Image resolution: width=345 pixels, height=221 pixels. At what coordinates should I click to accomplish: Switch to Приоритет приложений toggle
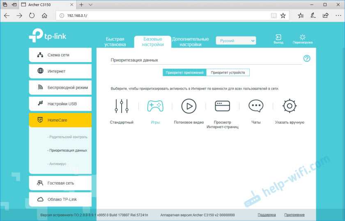(184, 72)
